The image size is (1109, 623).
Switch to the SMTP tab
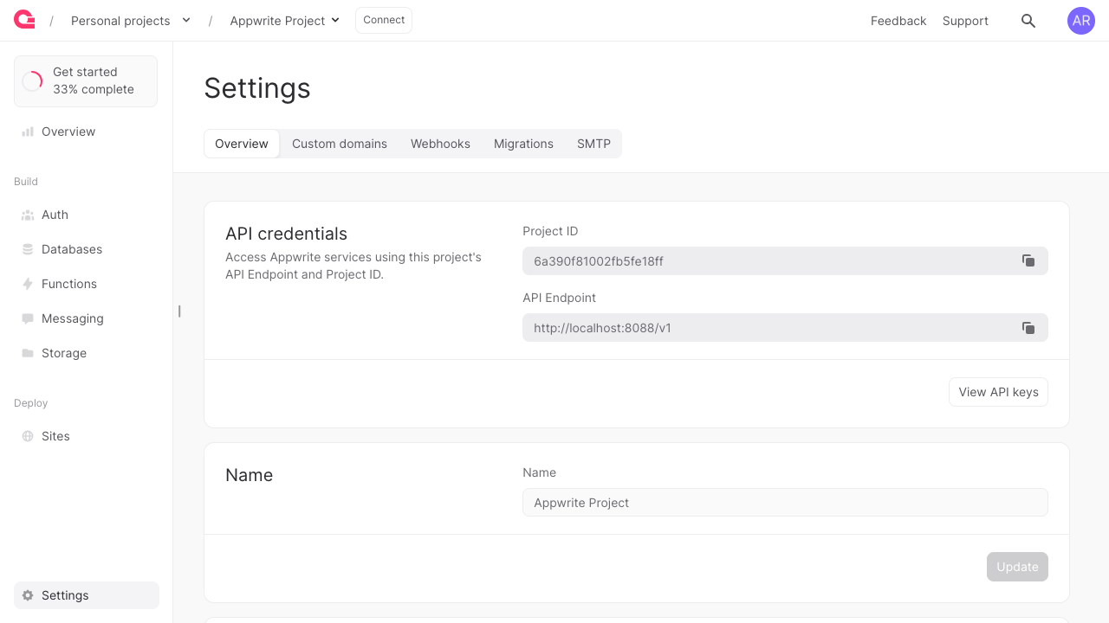(x=593, y=144)
